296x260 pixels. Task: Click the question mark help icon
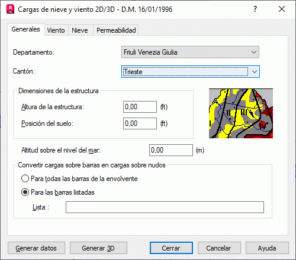[x=255, y=9]
